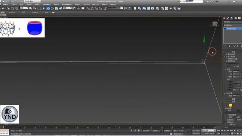
Task: Toggle the Spinner Snap icon
Action: (x=100, y=8)
